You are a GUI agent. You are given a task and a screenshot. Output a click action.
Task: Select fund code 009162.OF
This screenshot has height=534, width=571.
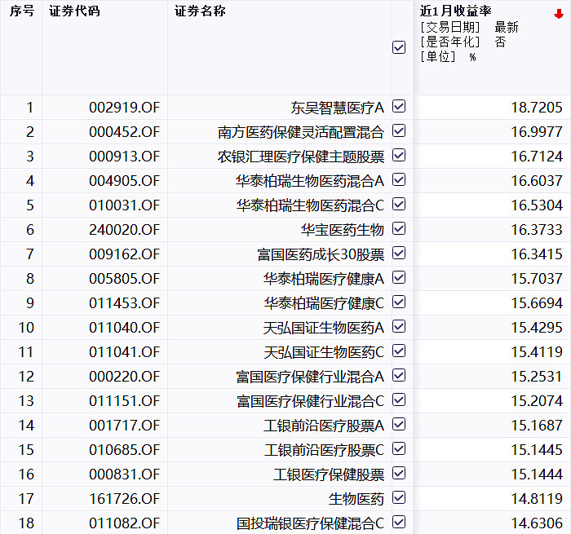(124, 254)
